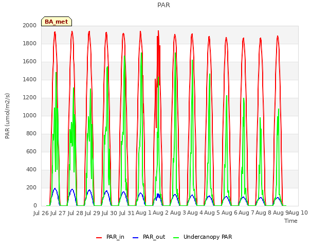
Task: Click the BA_met annotation label
Action: (x=57, y=22)
